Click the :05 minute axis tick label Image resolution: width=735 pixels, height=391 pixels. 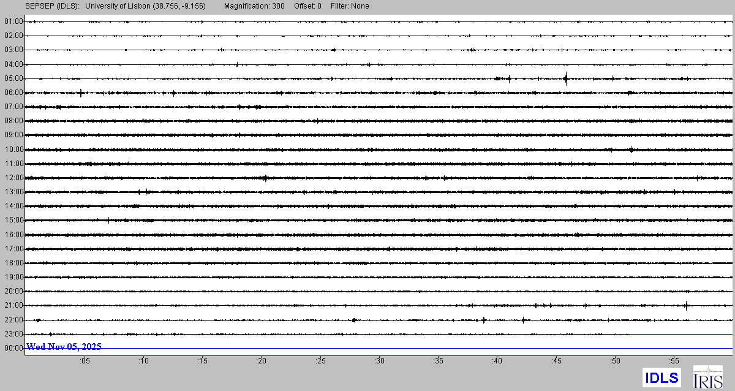click(x=84, y=361)
